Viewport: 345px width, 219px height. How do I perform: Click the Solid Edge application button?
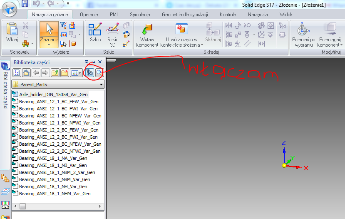click(x=9, y=9)
